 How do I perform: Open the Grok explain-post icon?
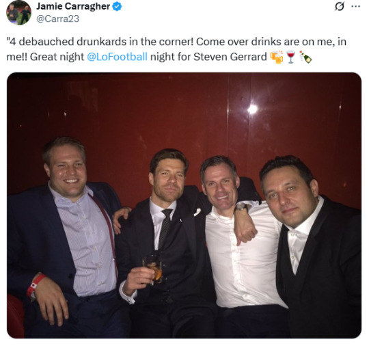[x=340, y=6]
